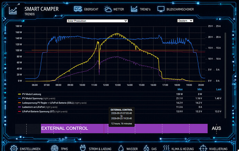
Task: Click the Smart Camper trends logo icon
Action: point(13,11)
